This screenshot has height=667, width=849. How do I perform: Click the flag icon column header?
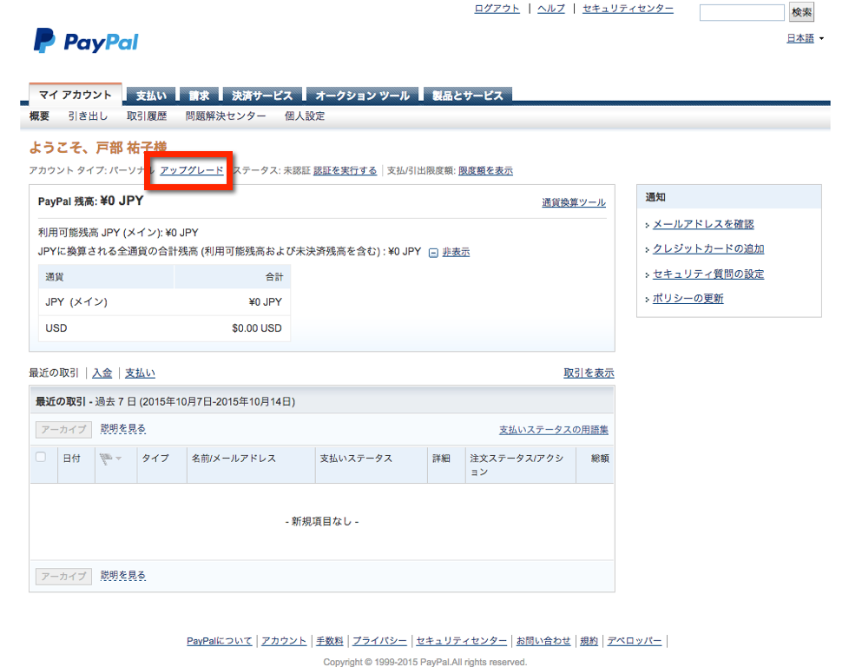(108, 459)
